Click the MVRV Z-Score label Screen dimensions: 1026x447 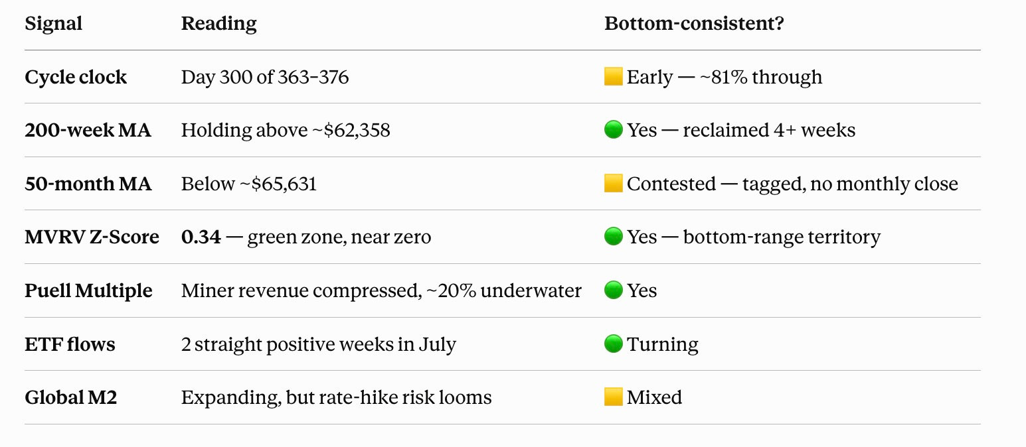[92, 237]
